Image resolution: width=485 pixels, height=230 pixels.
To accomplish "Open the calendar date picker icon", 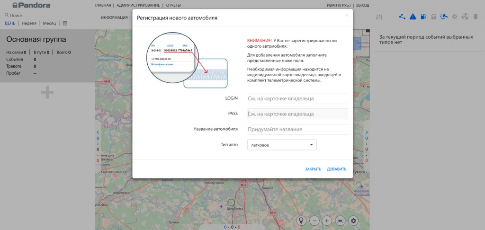I will click(65, 23).
